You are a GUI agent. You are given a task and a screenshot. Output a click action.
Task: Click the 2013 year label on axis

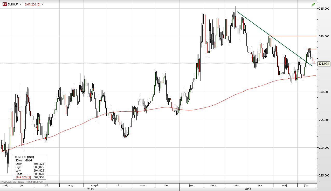point(90,189)
